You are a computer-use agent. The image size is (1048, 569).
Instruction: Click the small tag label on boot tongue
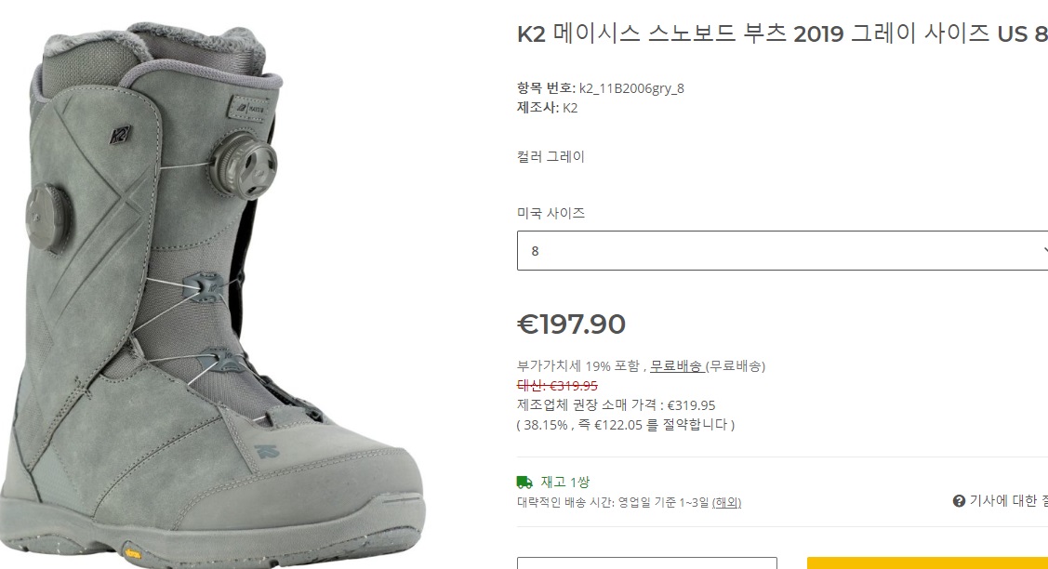point(249,108)
